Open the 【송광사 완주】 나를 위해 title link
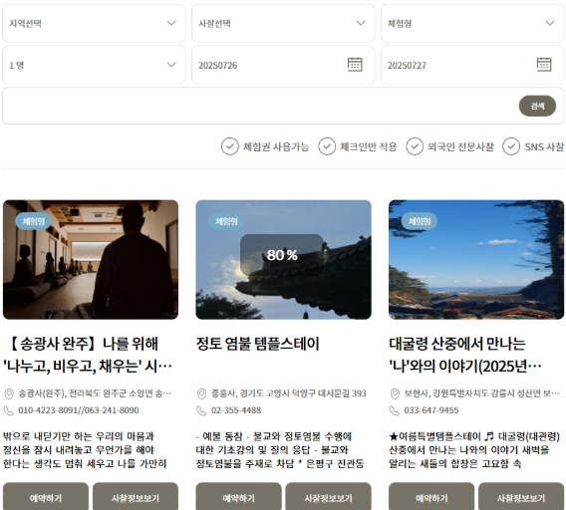 pos(88,355)
